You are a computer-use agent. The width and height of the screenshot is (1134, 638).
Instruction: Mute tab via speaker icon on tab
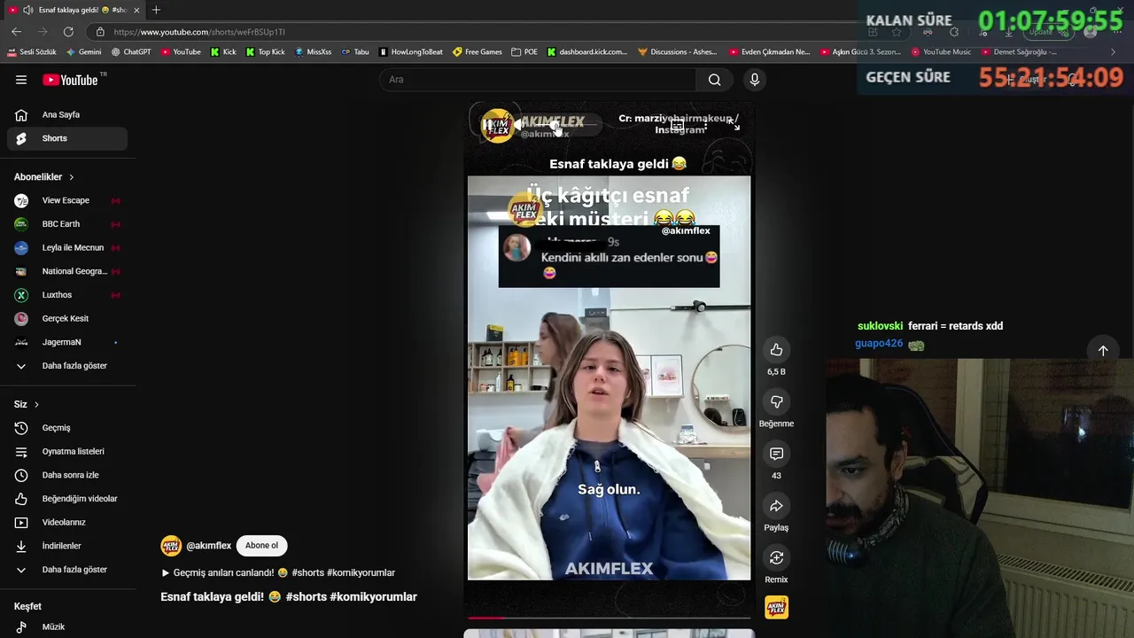point(27,10)
